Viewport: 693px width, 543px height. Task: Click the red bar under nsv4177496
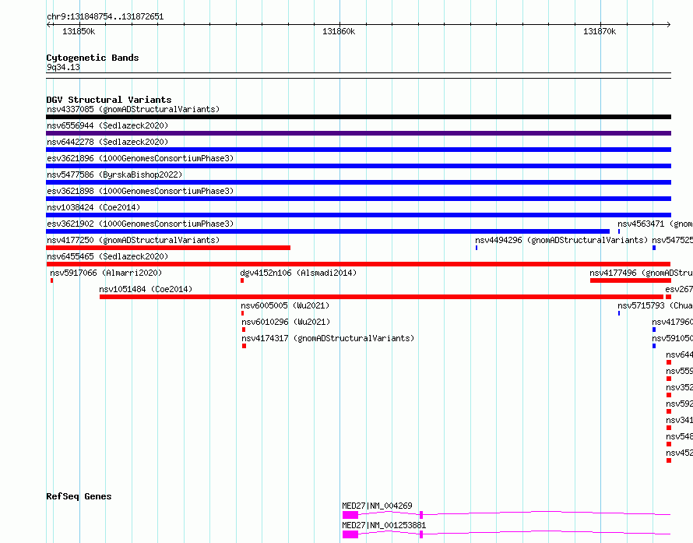(x=631, y=280)
